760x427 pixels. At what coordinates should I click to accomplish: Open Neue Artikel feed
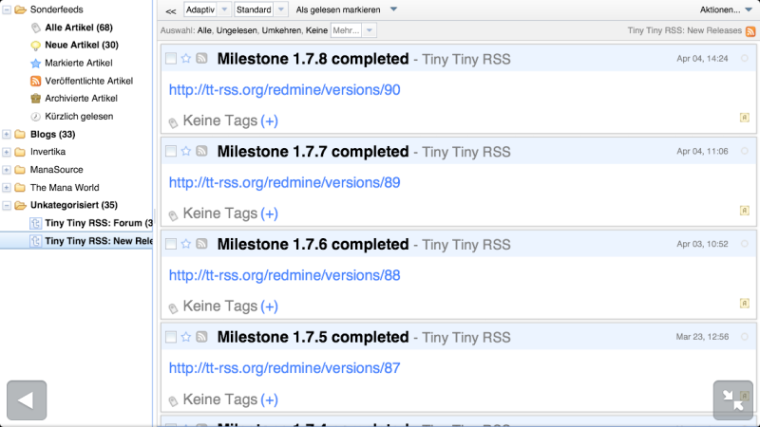pyautogui.click(x=84, y=45)
